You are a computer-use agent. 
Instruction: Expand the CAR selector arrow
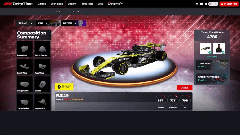tap(46, 23)
